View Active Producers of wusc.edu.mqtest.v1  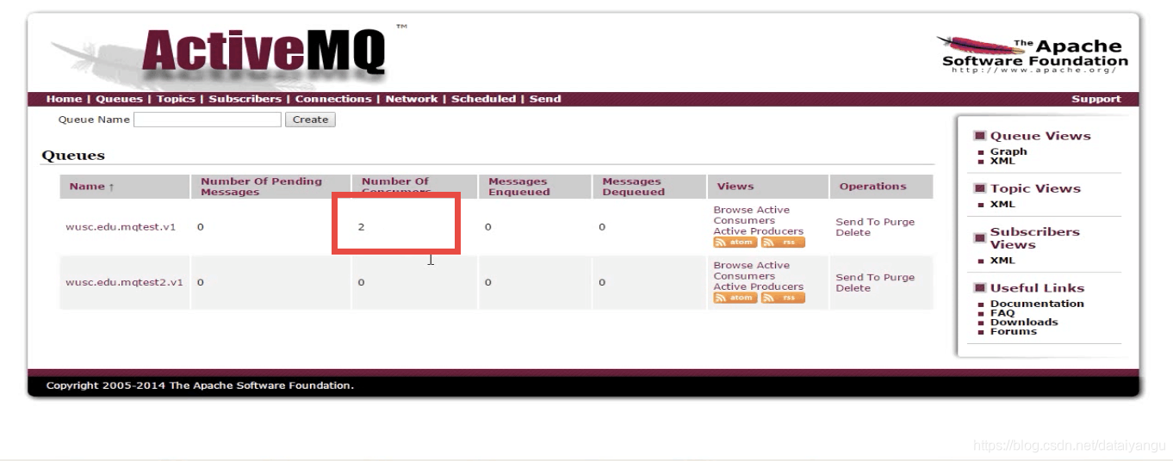coord(758,231)
